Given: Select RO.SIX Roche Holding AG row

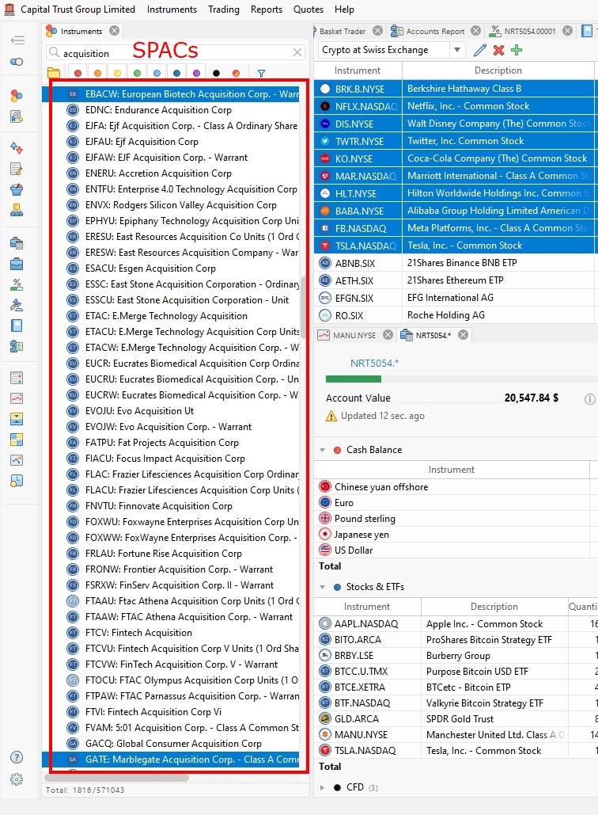Looking at the screenshot, I should click(x=456, y=315).
